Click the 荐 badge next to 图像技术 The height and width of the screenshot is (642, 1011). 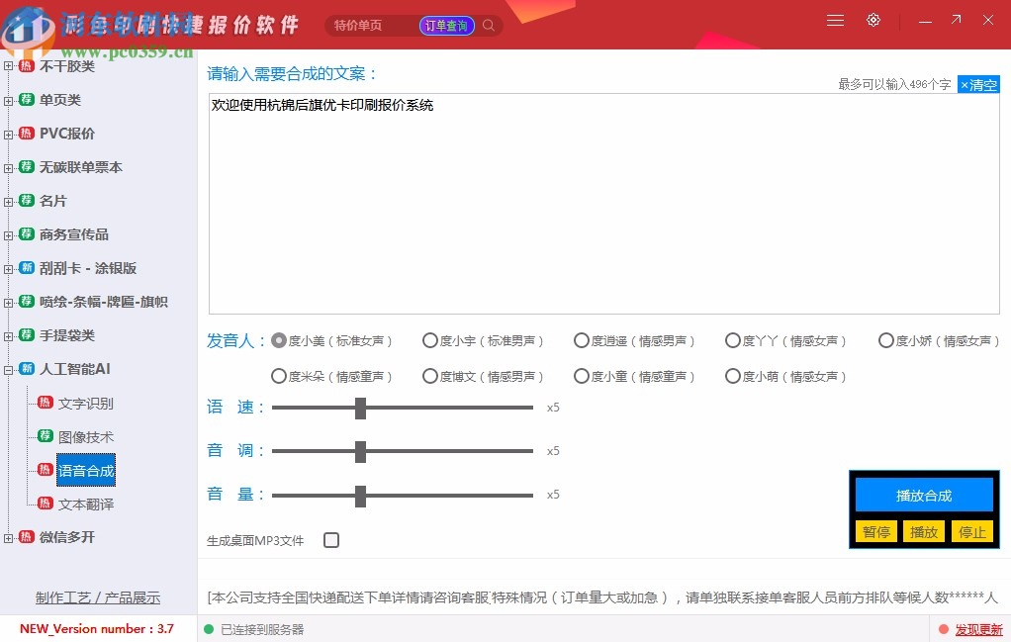[46, 436]
